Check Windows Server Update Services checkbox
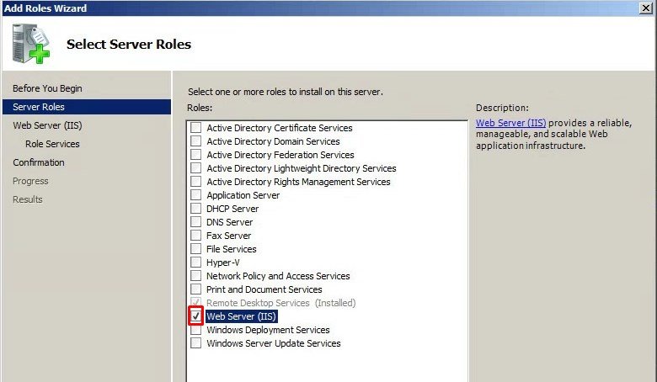The width and height of the screenshot is (657, 382). tap(195, 343)
